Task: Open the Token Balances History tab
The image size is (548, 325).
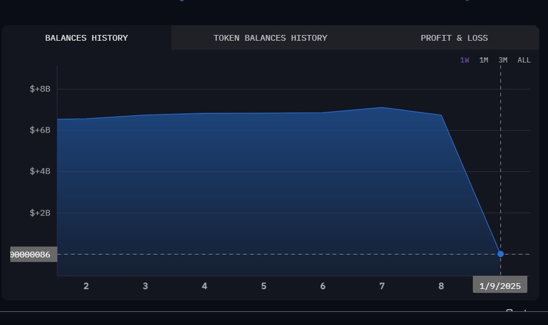Action: [270, 38]
